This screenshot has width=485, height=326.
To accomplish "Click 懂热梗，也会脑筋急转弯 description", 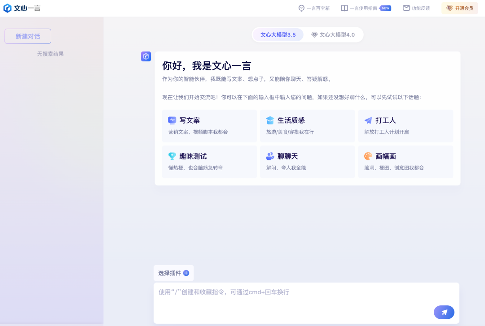I will pyautogui.click(x=195, y=168).
